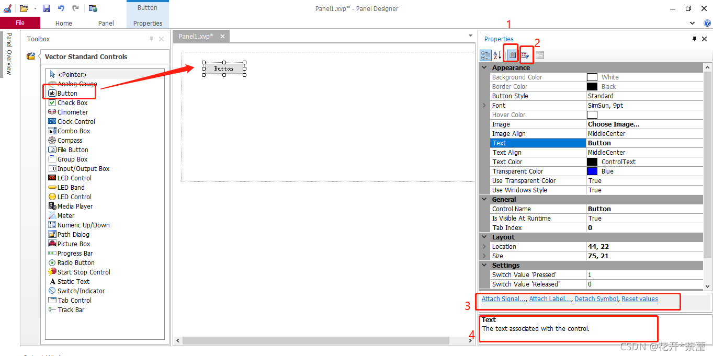
Task: Click the blue Transparent Color swatch
Action: pyautogui.click(x=592, y=171)
